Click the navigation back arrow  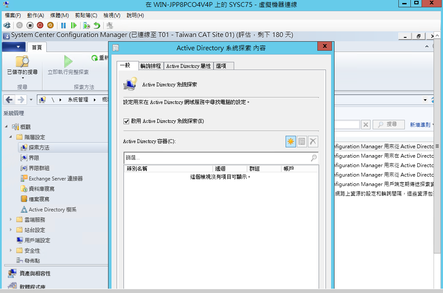9,100
